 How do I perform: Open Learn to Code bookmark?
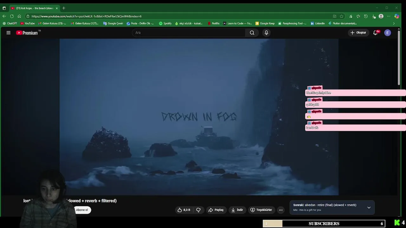tap(237, 23)
